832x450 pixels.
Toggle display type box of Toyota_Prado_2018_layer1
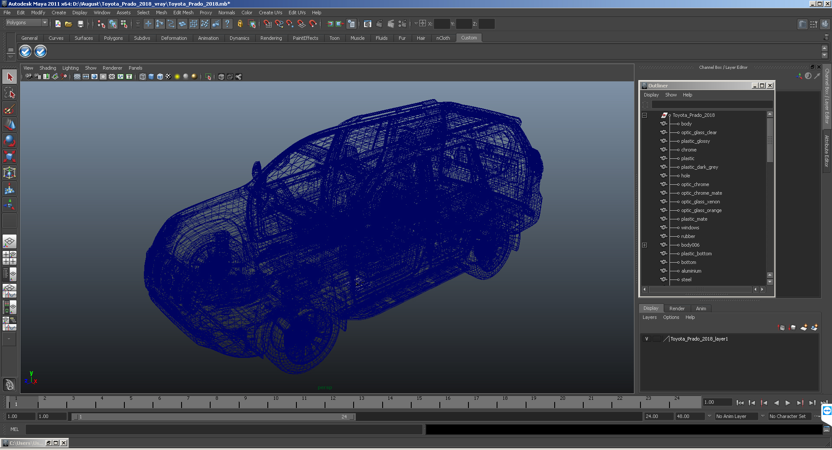656,339
